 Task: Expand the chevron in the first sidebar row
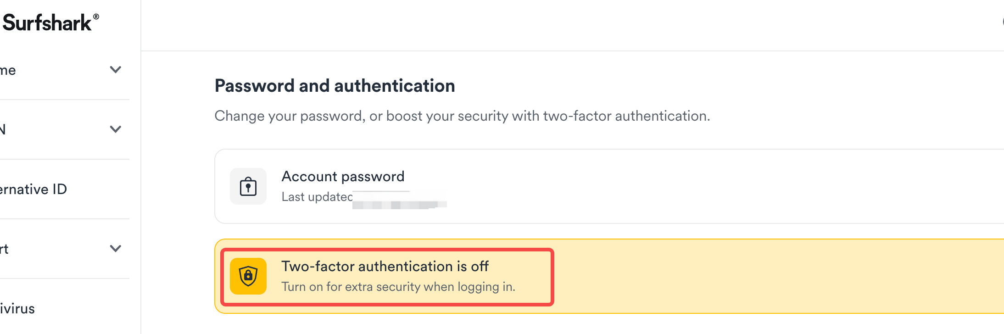[x=116, y=70]
